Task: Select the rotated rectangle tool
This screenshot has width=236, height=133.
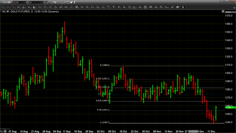Action: tap(50, 7)
